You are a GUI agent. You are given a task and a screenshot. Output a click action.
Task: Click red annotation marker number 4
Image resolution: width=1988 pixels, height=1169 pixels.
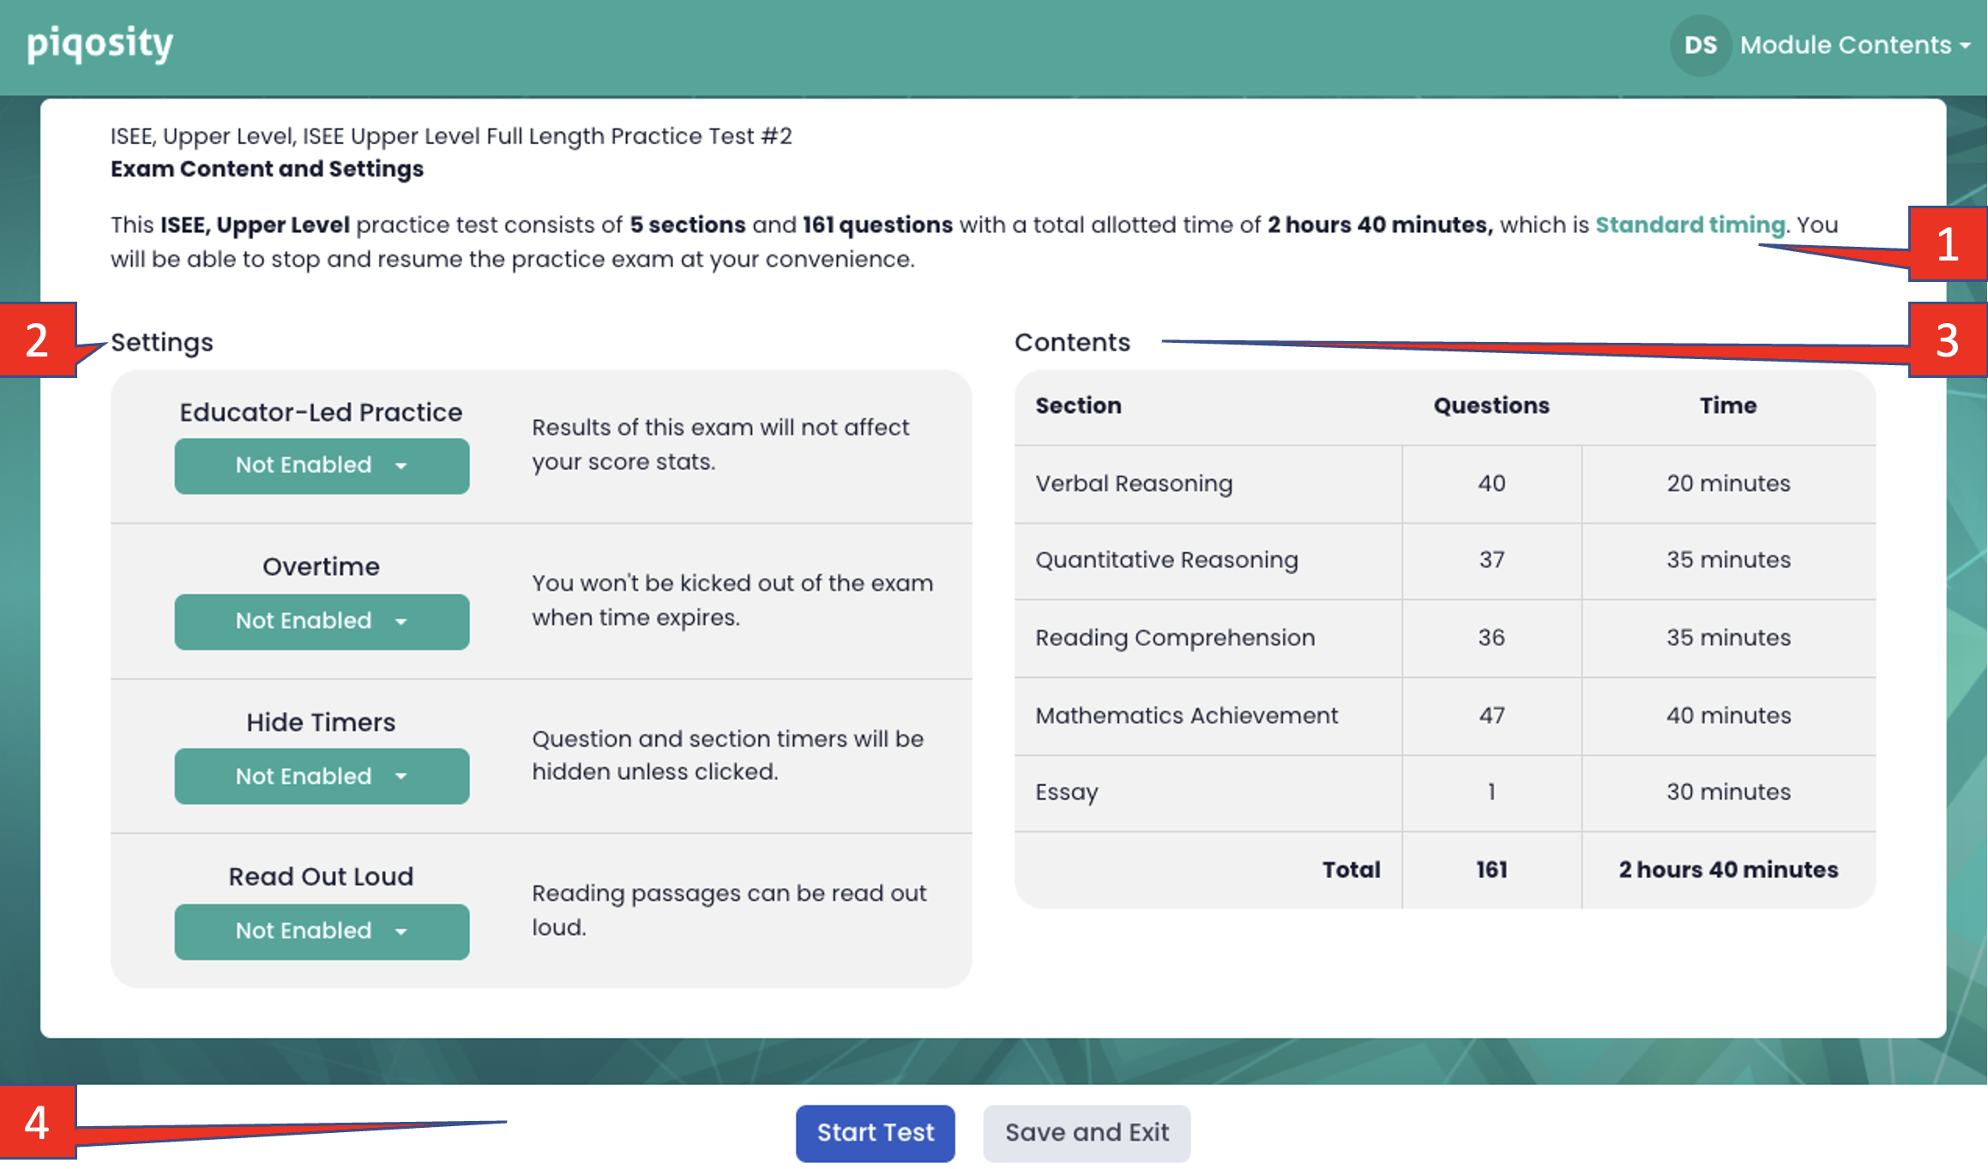(37, 1123)
